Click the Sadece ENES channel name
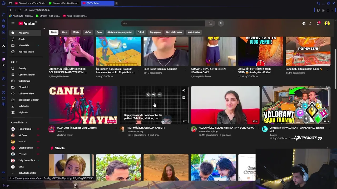Screen dimensions: 337x189 pos(134,132)
